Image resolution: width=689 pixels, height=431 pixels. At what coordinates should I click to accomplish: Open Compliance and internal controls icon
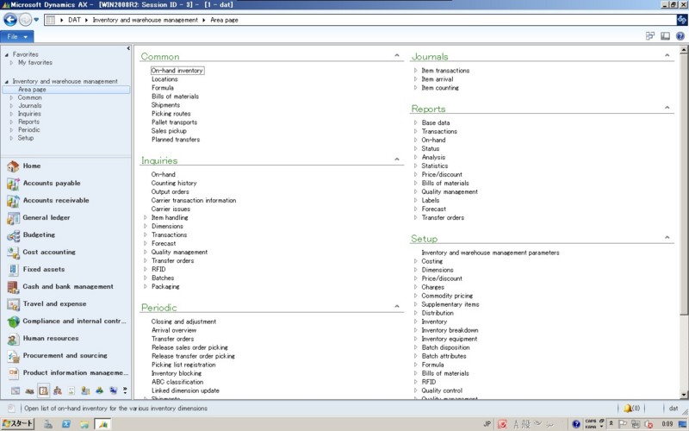click(13, 322)
